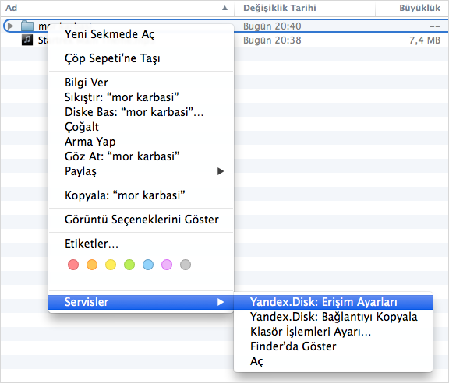Apply the green tag color

click(x=129, y=265)
